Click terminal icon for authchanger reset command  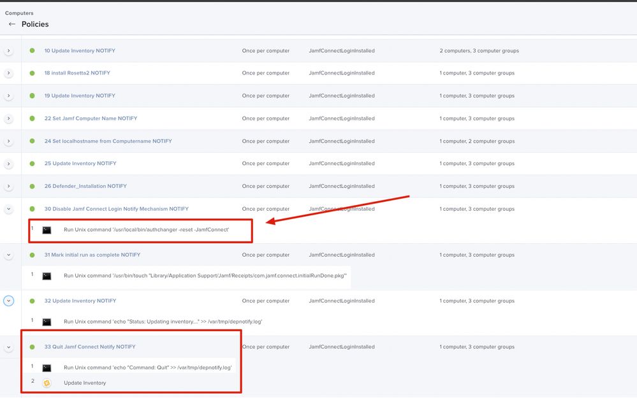point(47,230)
